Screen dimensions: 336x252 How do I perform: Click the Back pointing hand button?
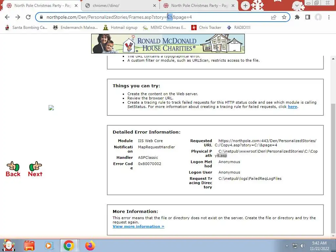tap(13, 169)
